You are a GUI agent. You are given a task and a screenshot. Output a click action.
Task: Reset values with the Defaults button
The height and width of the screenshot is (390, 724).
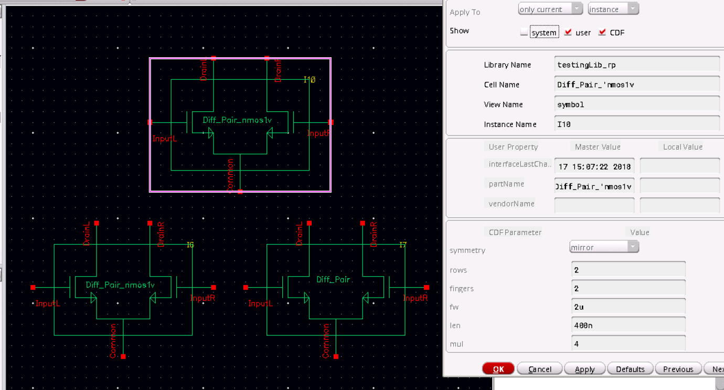click(630, 369)
